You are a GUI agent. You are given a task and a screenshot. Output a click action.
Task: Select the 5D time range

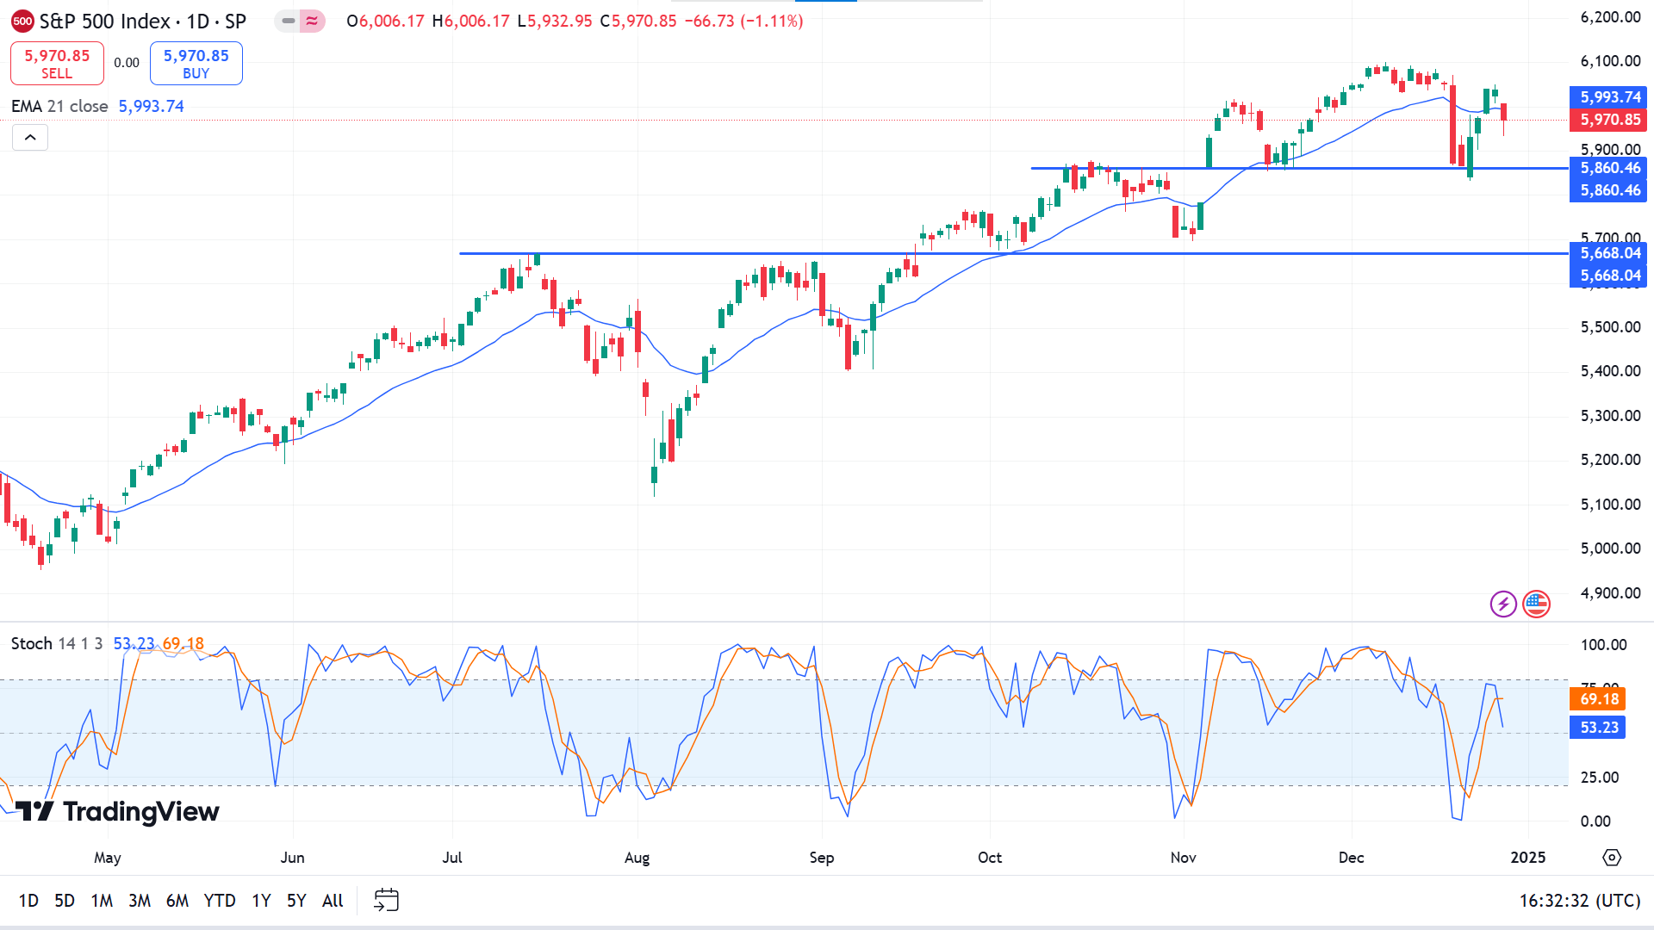tap(65, 901)
